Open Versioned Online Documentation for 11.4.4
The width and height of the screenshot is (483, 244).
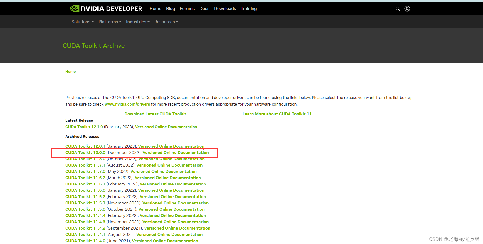pos(173,216)
